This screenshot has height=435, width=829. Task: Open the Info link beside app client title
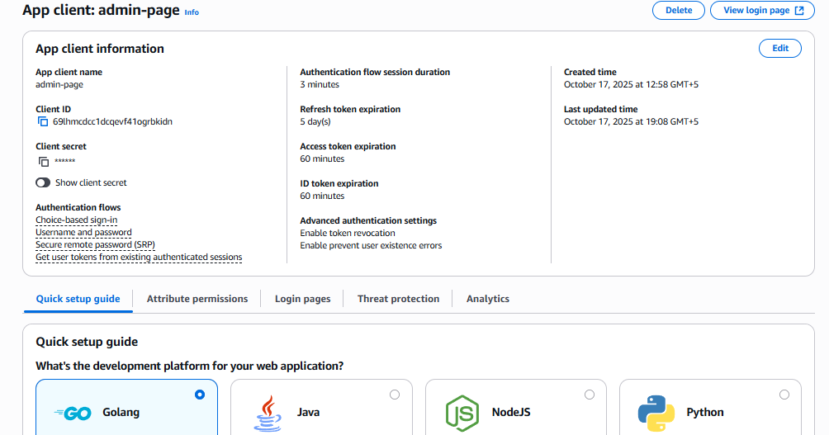tap(192, 12)
